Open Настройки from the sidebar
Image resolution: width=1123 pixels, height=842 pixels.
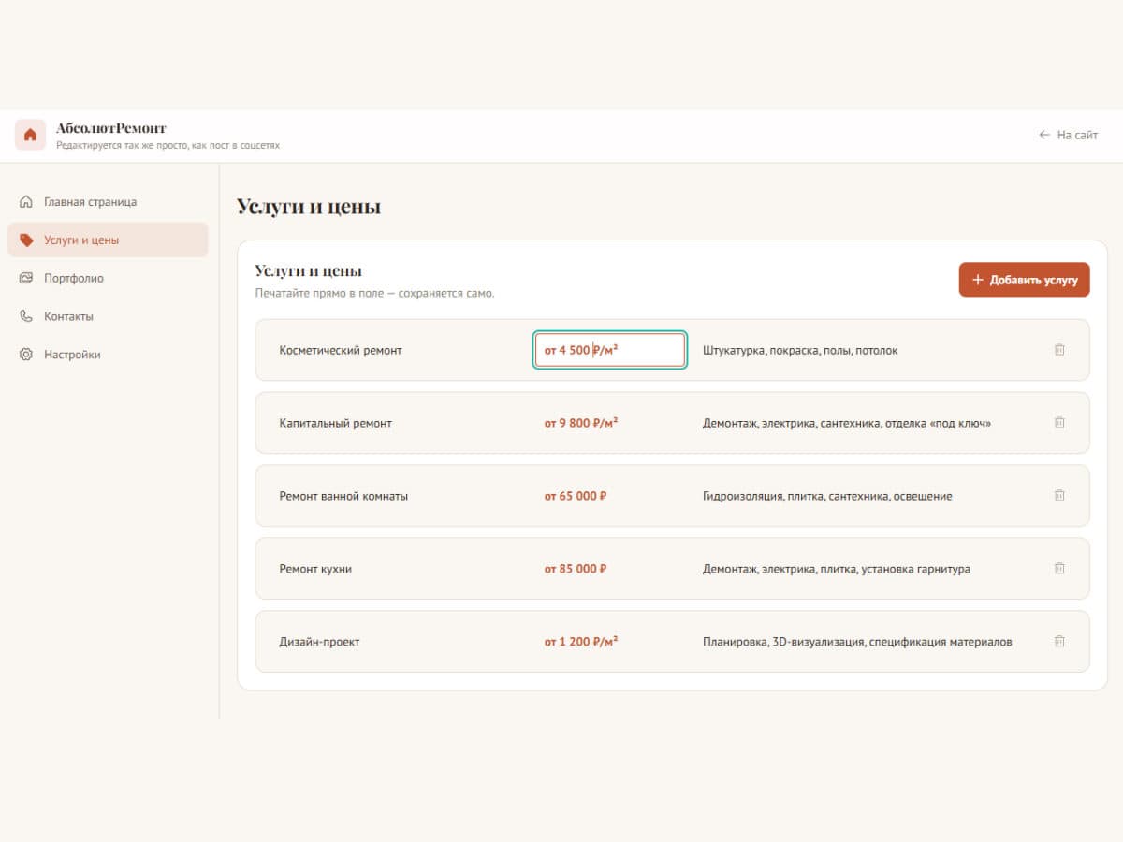pos(108,355)
